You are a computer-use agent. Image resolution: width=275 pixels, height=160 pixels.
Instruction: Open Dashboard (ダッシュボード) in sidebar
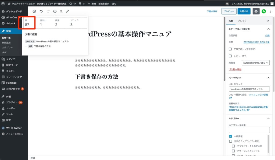[14, 11]
